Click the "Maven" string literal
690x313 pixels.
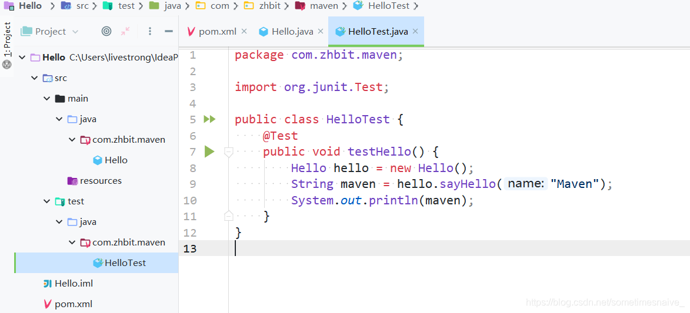coord(575,184)
